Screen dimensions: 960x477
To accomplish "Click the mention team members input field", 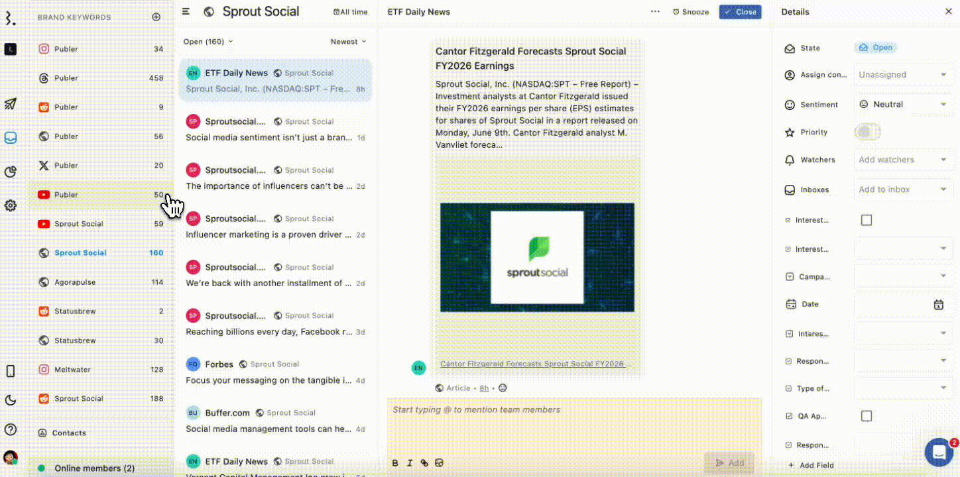I will coord(574,410).
